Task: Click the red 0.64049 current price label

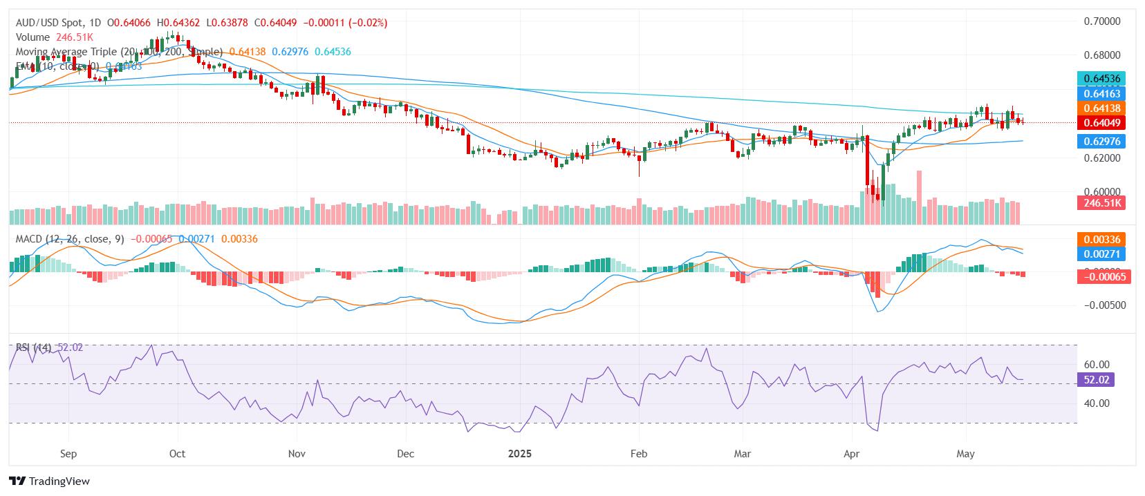Action: point(1101,123)
